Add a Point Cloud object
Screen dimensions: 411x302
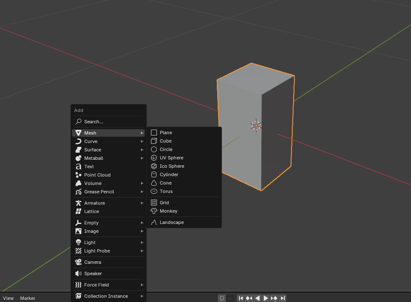click(x=108, y=175)
